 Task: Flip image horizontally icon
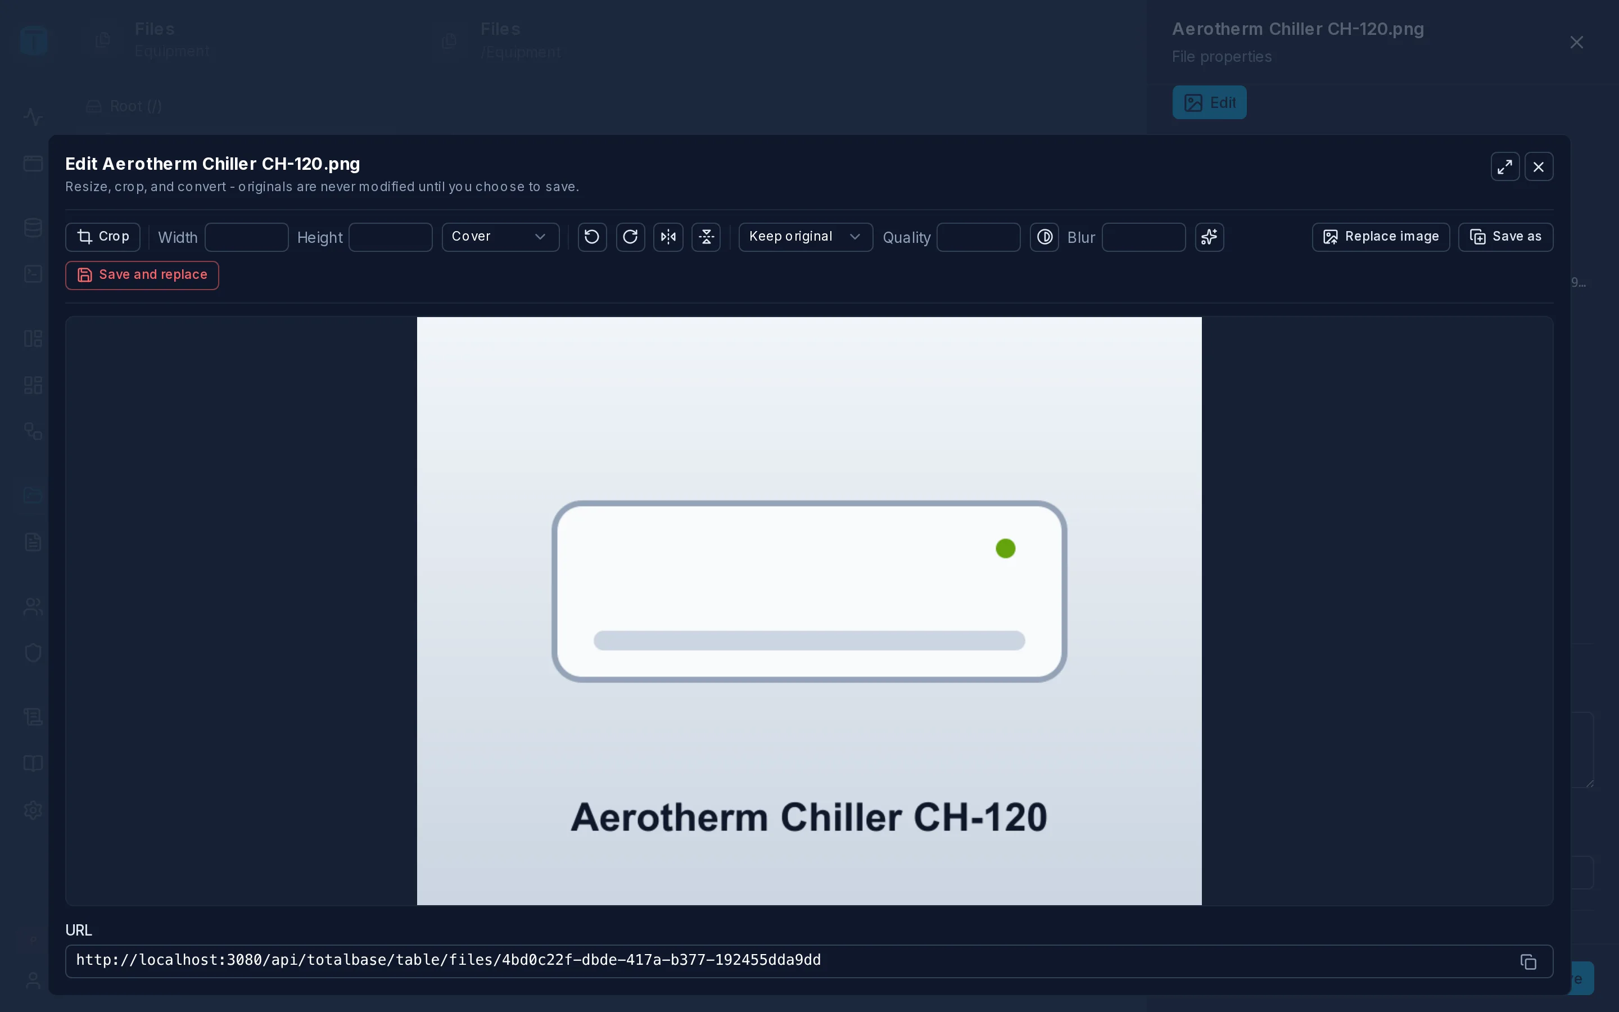click(668, 237)
